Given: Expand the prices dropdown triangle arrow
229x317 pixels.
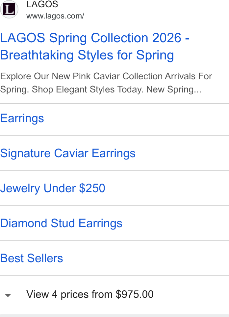Looking at the screenshot, I should tap(8, 296).
